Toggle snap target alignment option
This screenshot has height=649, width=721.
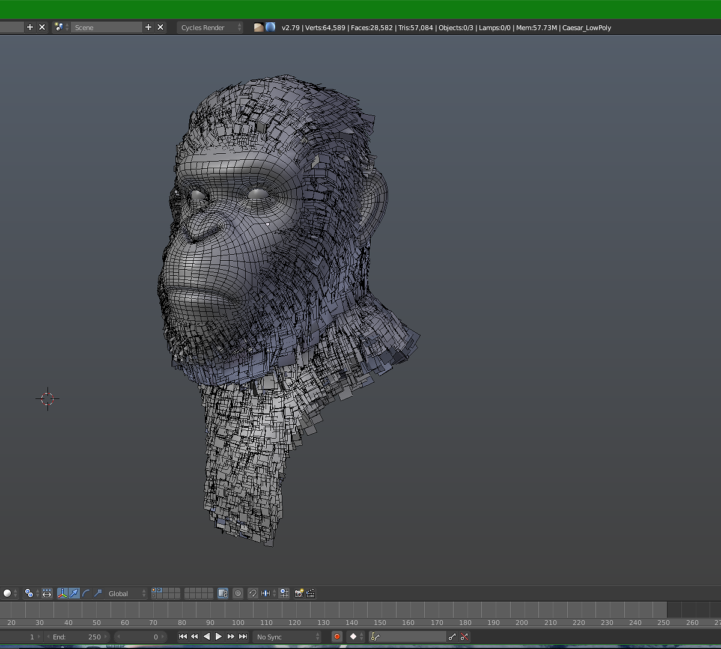[x=284, y=593]
